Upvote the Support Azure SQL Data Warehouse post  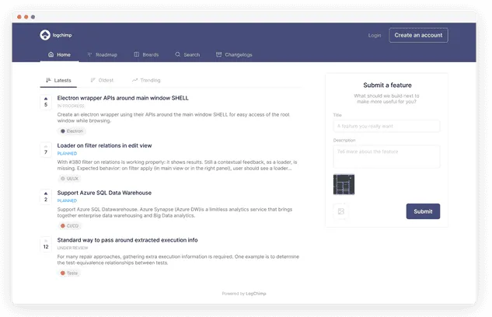46,197
